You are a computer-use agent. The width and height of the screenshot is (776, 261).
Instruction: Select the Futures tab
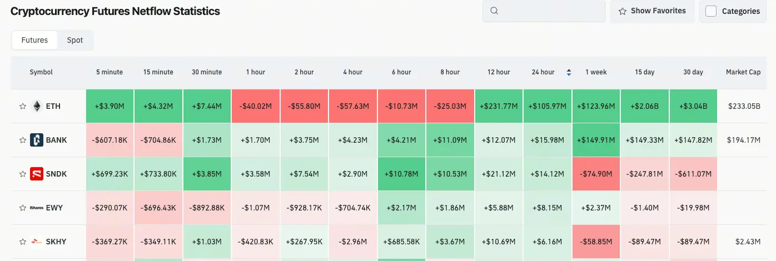34,40
